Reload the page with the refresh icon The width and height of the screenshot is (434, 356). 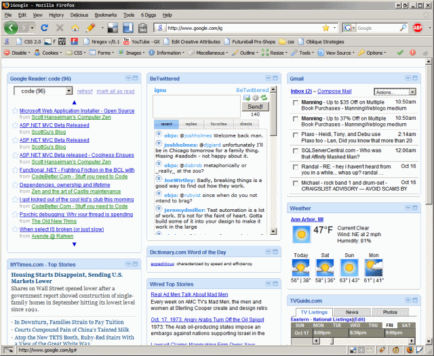44,28
